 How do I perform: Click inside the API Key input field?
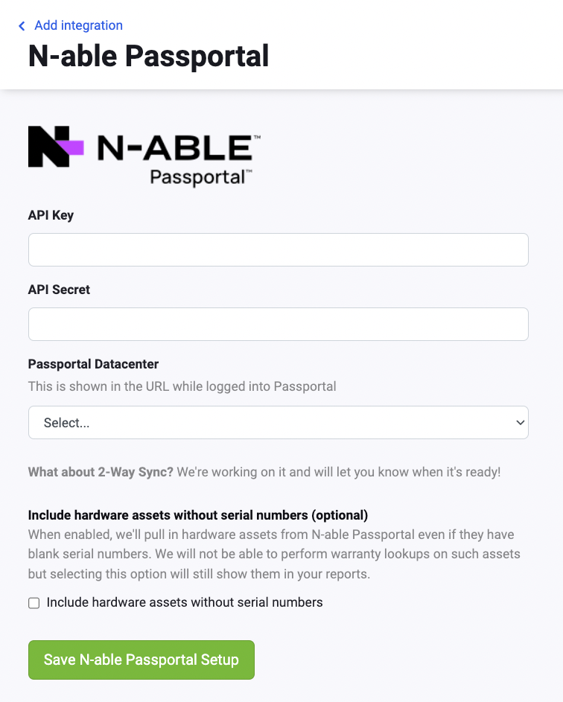coord(278,249)
